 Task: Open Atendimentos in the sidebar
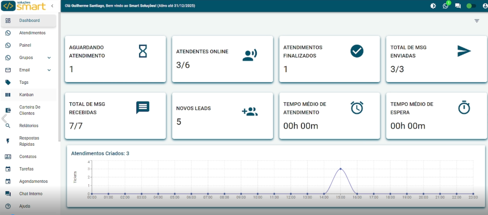pos(28,33)
